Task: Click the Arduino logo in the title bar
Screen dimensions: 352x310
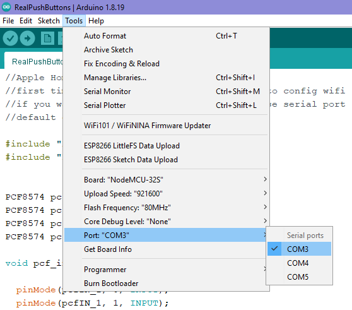Action: pos(6,7)
